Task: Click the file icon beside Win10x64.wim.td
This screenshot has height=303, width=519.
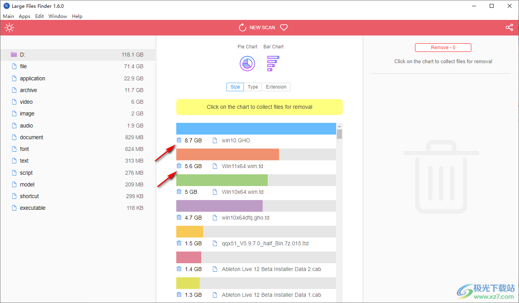Action: 215,192
